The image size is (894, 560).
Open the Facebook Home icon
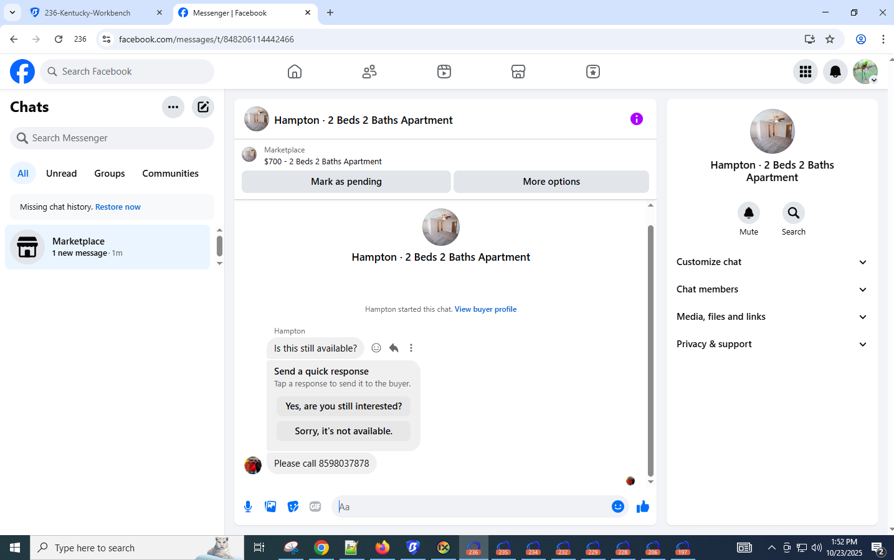295,72
